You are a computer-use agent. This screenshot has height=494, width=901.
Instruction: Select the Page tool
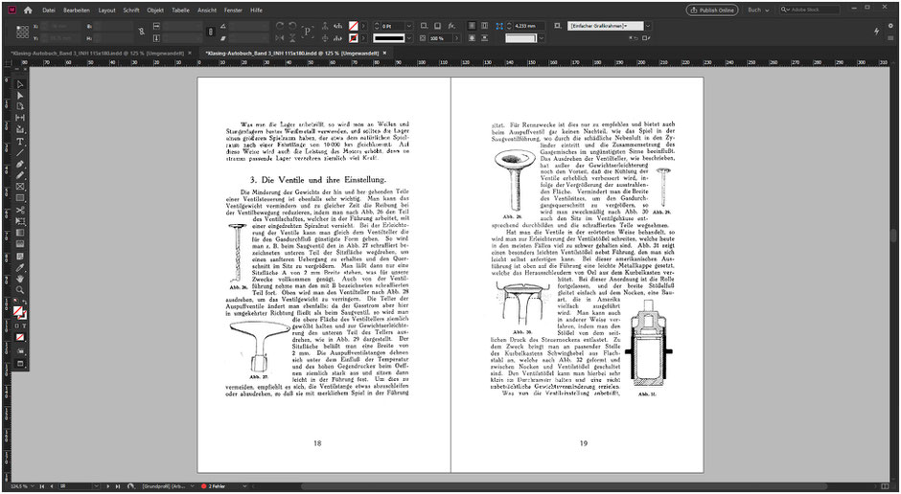(20, 106)
